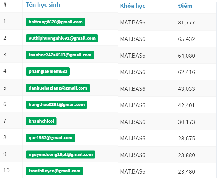Open que1982@gmail.com student entry
217x178 pixels.
51,138
